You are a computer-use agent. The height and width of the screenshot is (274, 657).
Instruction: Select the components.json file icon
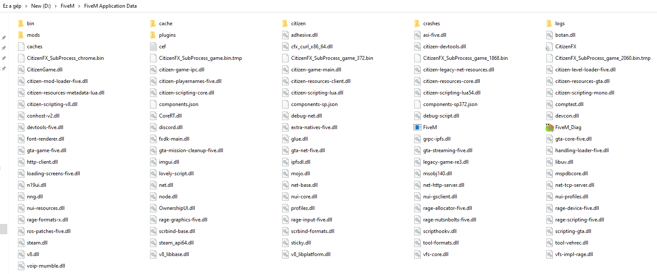pyautogui.click(x=153, y=104)
